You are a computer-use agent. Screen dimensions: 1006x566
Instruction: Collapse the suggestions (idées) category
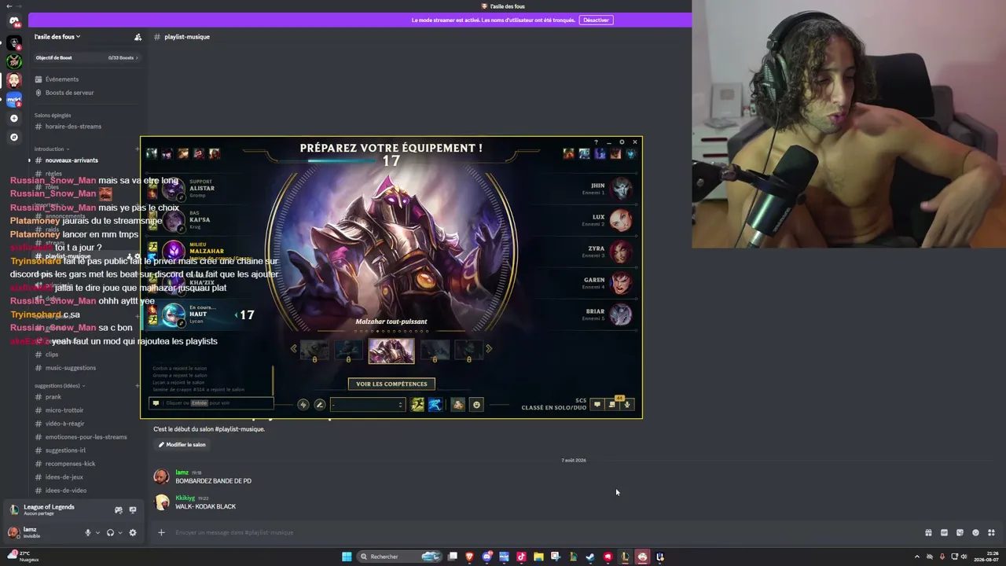tap(60, 385)
